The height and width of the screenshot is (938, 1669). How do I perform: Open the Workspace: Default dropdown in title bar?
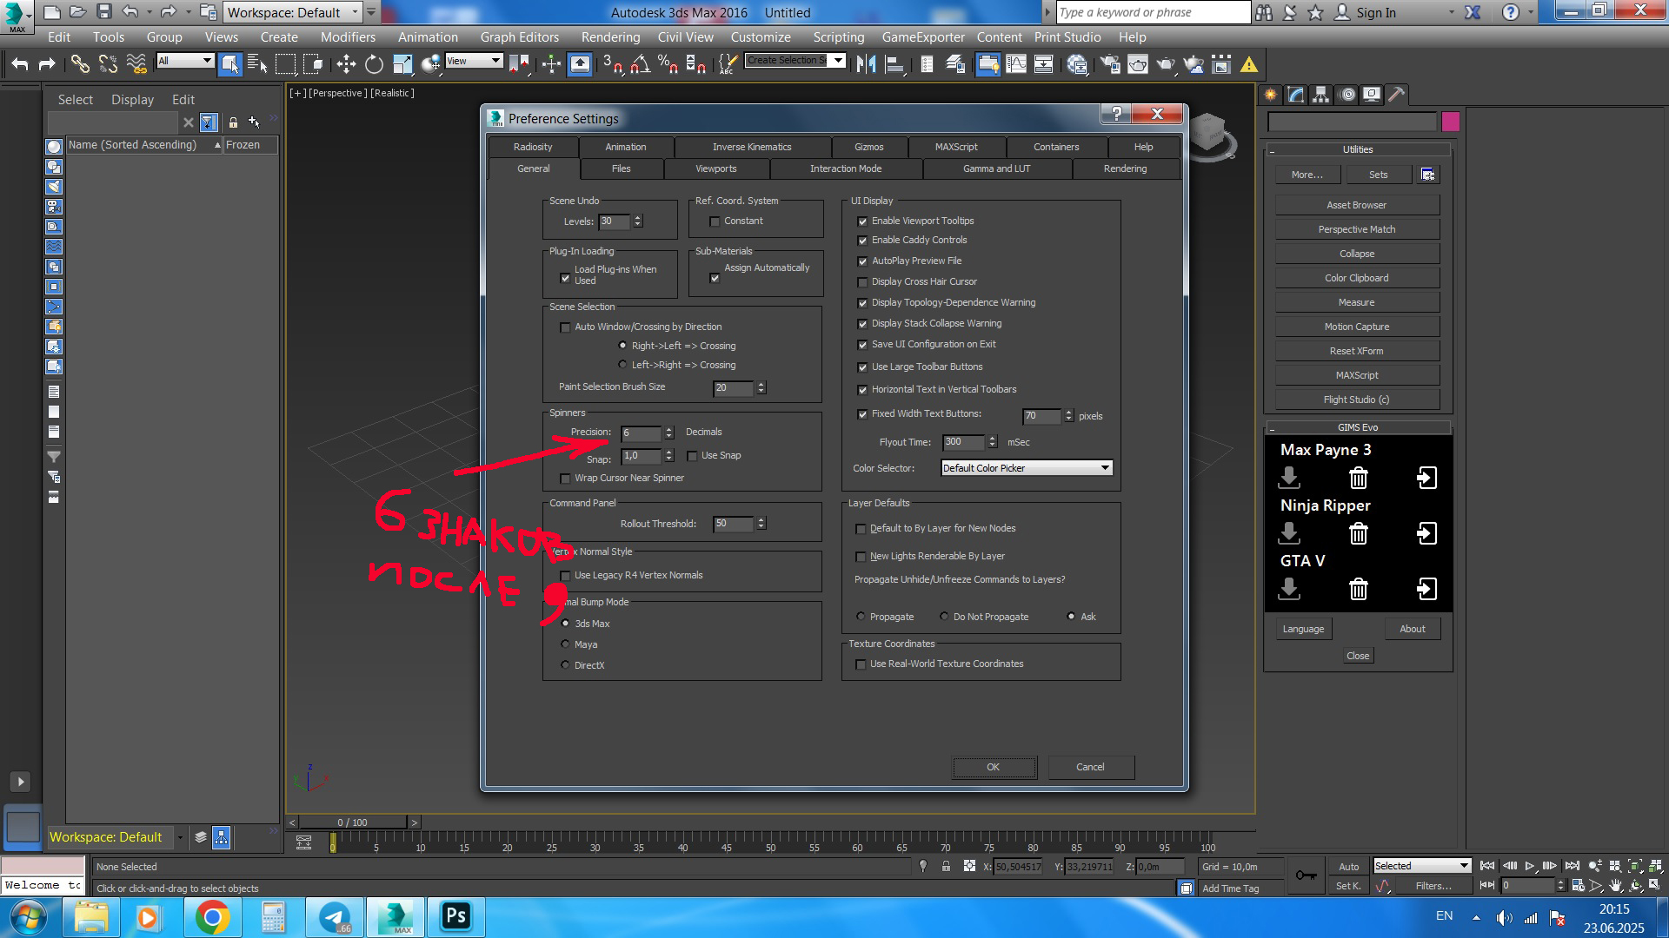(293, 12)
